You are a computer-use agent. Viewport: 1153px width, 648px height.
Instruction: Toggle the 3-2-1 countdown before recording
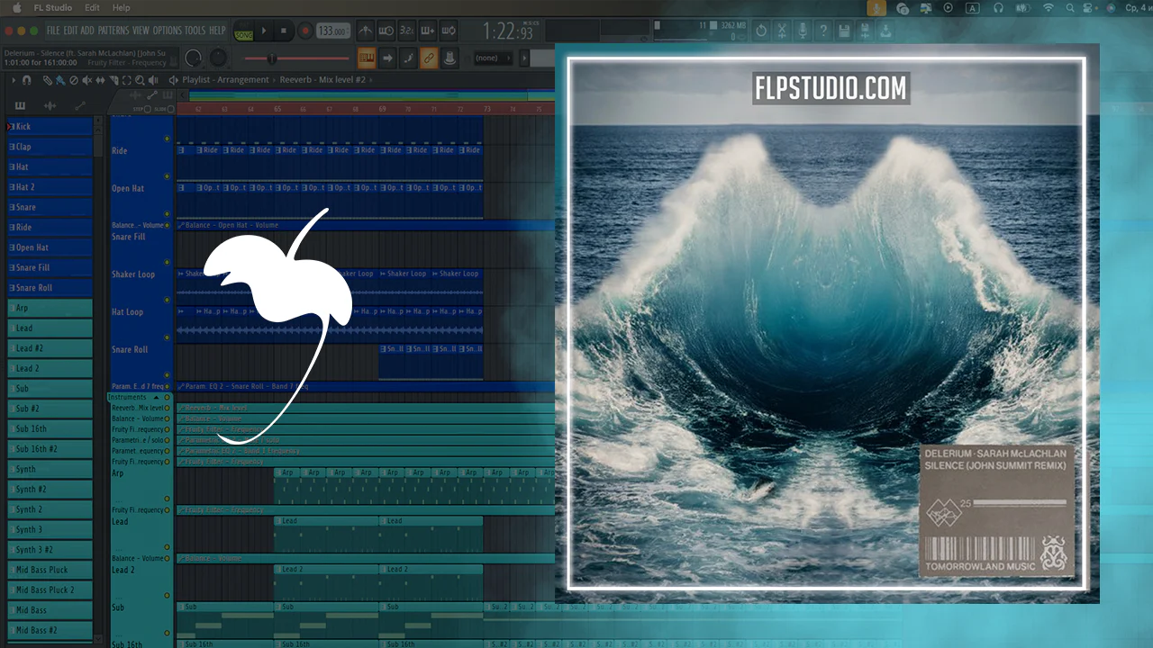click(x=407, y=31)
